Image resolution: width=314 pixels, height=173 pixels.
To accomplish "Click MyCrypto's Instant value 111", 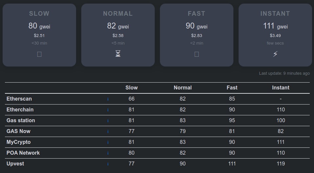I will tap(281, 142).
